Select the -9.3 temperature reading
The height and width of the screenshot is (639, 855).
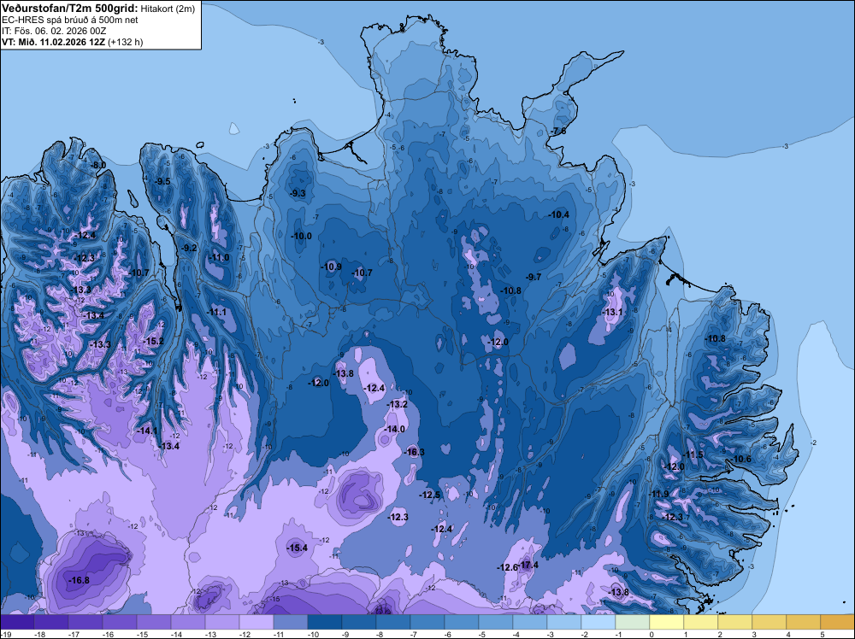pyautogui.click(x=298, y=193)
